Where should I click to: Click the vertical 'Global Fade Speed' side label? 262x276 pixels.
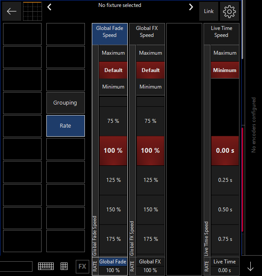[95, 236]
